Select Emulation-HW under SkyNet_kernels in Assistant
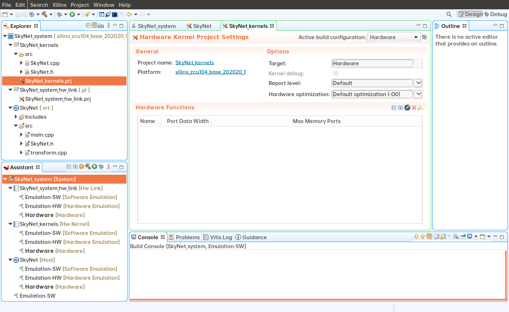The width and height of the screenshot is (509, 312). pyautogui.click(x=70, y=242)
